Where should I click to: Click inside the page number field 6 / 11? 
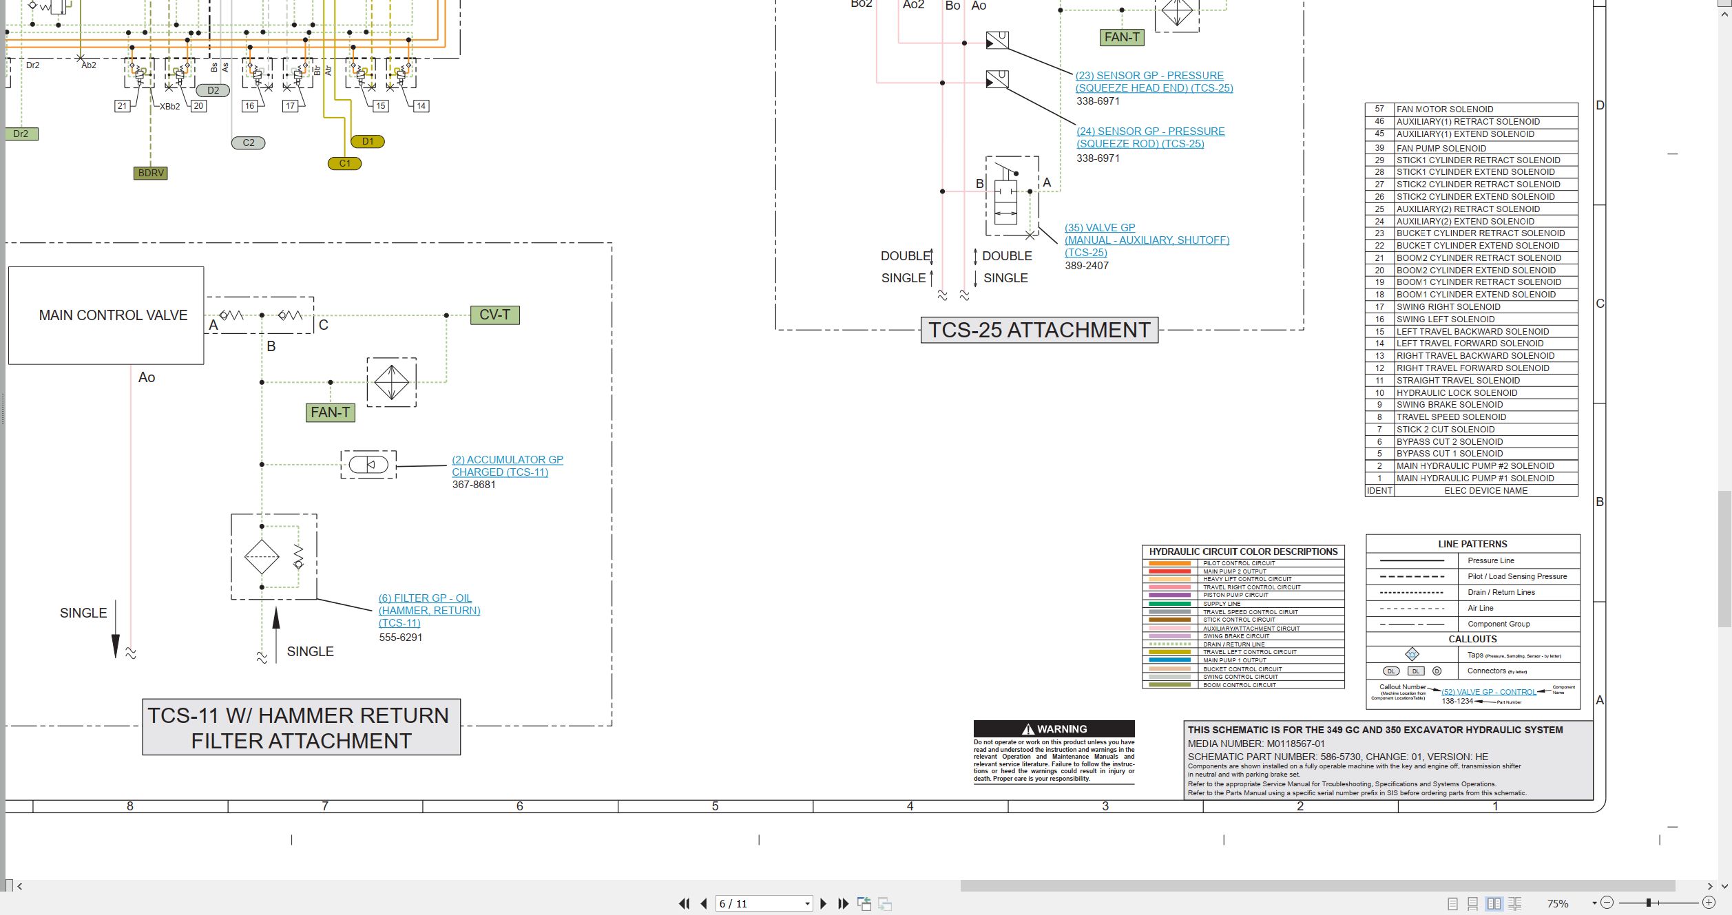[758, 903]
